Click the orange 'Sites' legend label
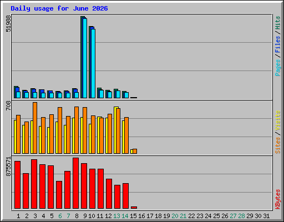 coord(278,145)
